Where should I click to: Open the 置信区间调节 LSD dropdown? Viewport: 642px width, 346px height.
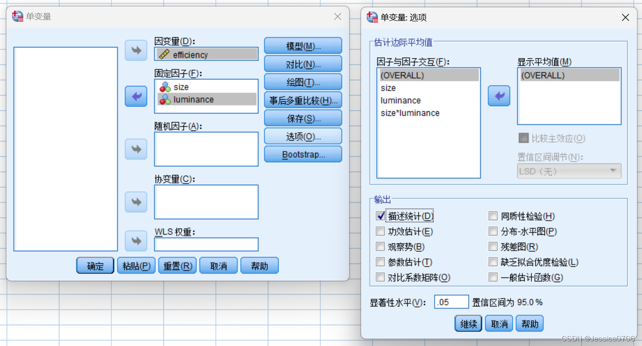[569, 171]
